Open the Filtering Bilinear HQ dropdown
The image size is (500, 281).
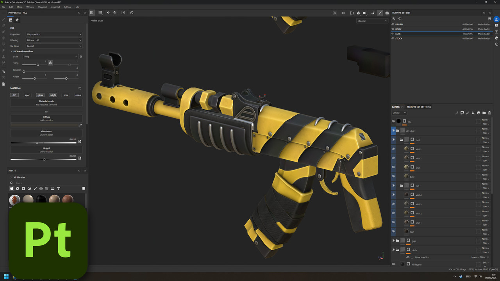[54, 40]
